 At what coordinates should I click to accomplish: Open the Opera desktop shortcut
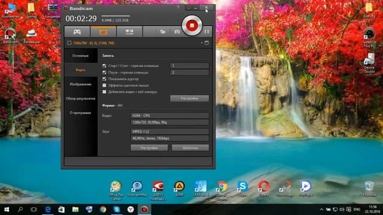[264, 189]
